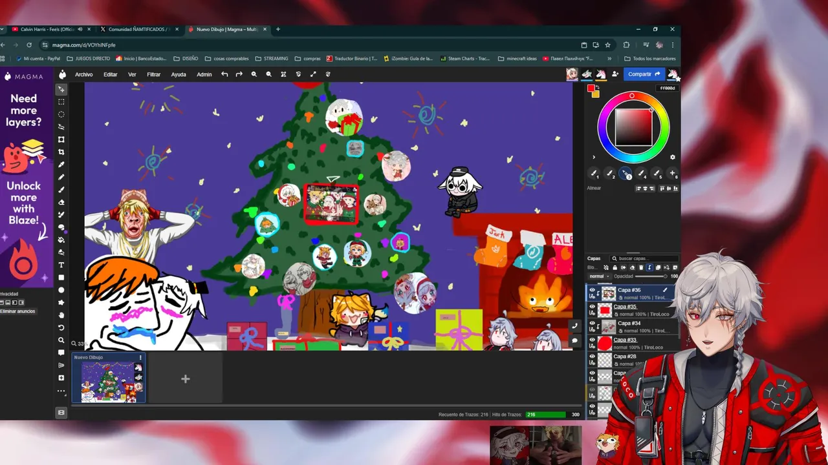Image resolution: width=828 pixels, height=465 pixels.
Task: Open the STREAMING bookmarks folder
Action: click(272, 58)
